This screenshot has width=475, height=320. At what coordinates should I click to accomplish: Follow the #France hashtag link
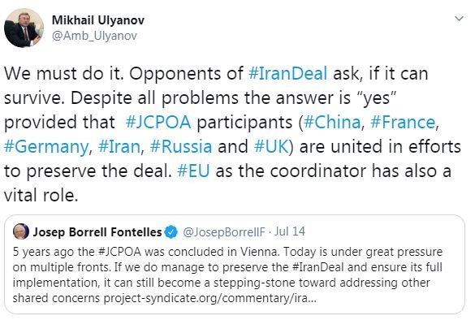coord(403,122)
